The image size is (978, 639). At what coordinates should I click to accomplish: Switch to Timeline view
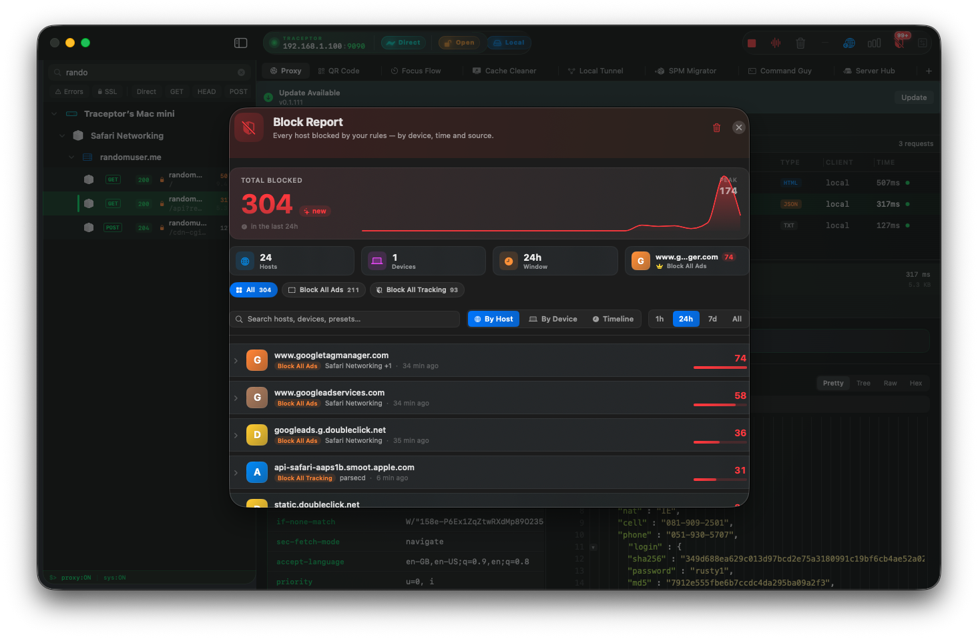(x=613, y=319)
